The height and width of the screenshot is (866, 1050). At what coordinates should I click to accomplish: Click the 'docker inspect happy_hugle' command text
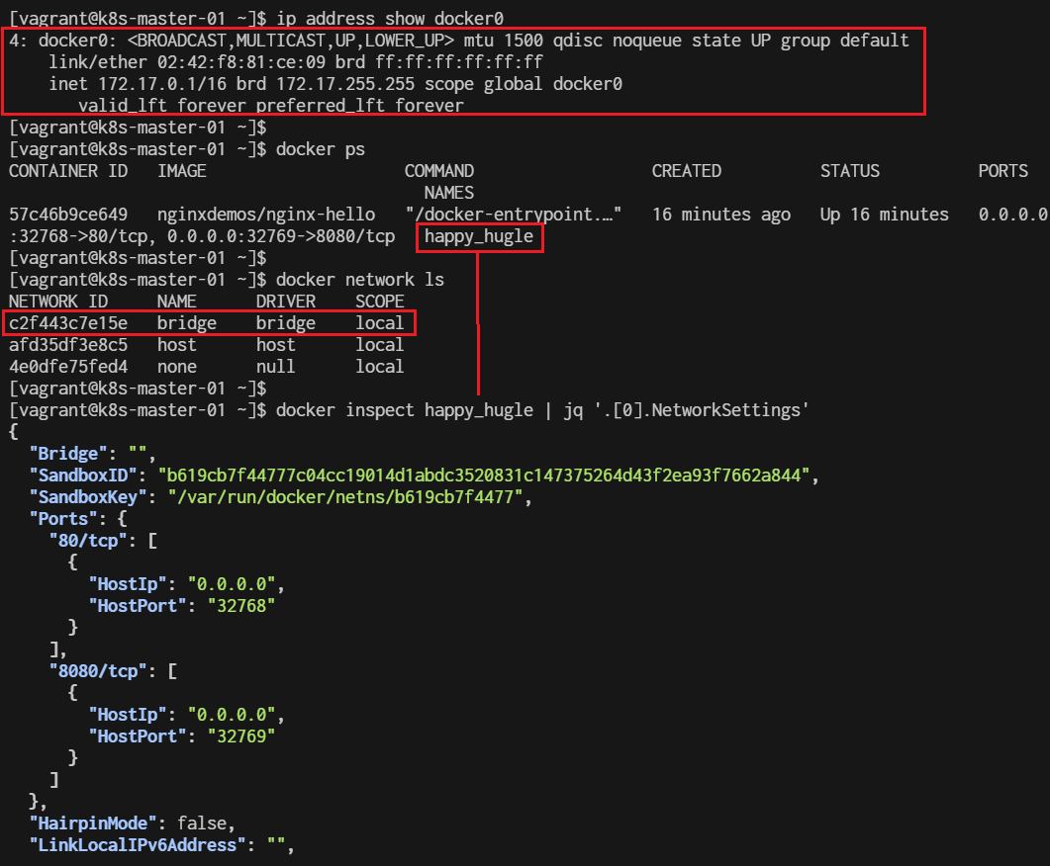[x=405, y=410]
